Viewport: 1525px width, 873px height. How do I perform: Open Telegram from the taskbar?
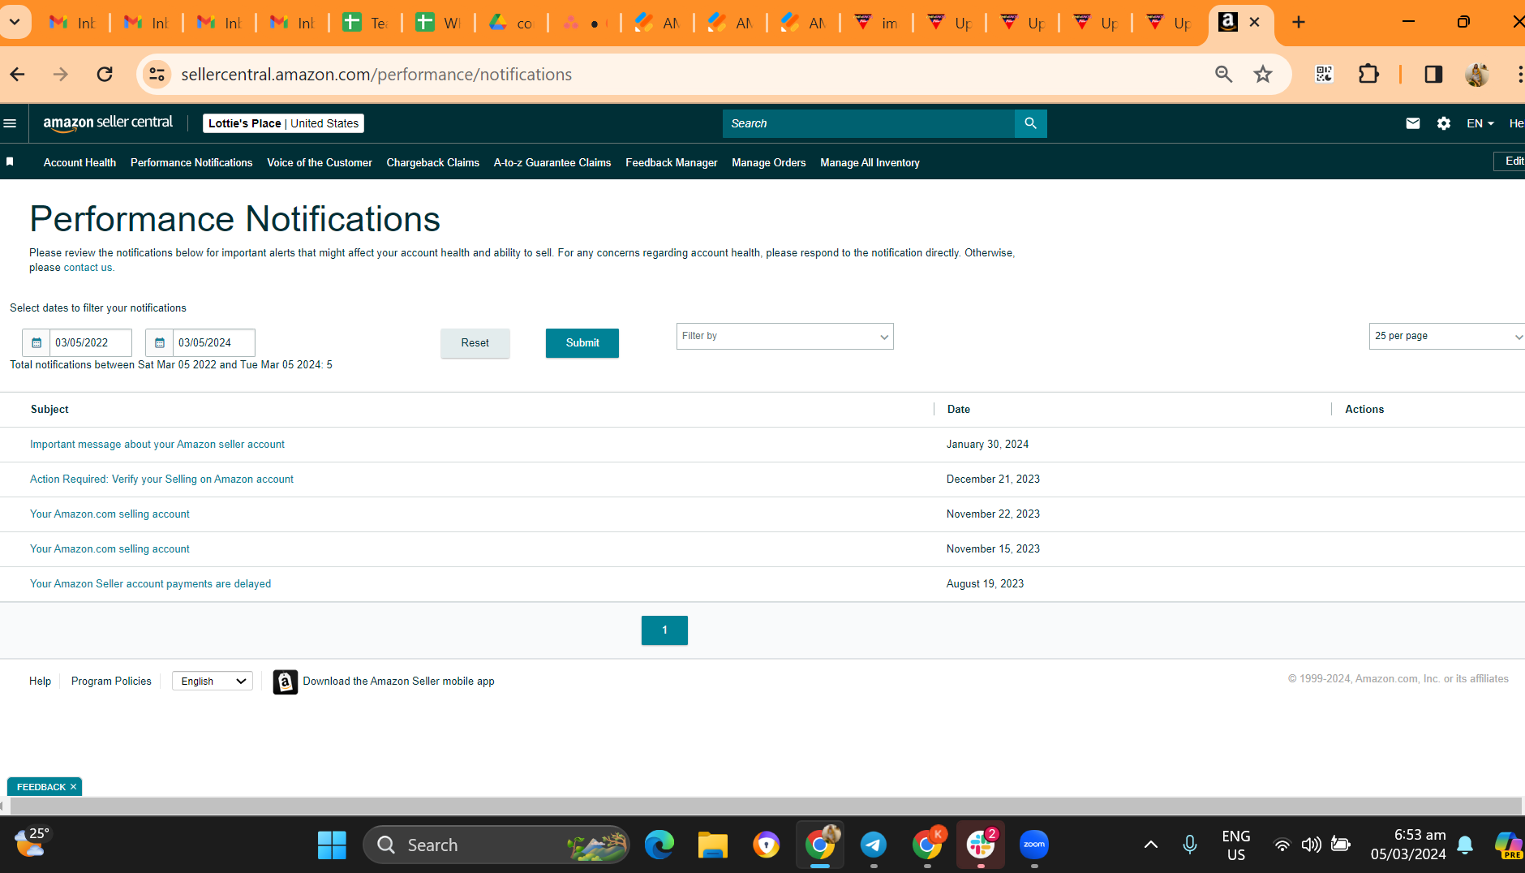pyautogui.click(x=874, y=845)
